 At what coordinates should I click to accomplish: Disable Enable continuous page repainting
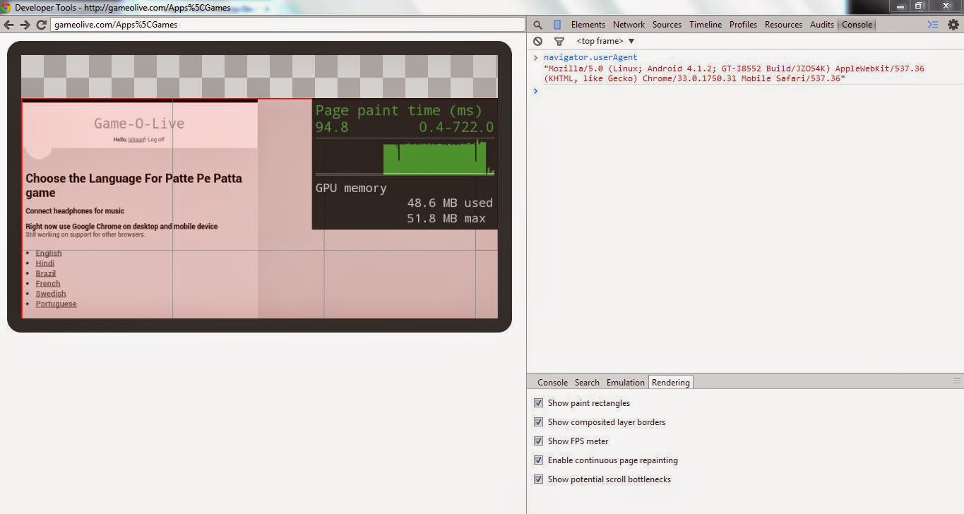(x=538, y=460)
